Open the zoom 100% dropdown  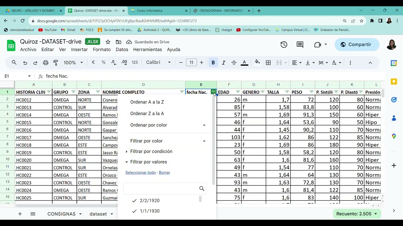[73, 62]
